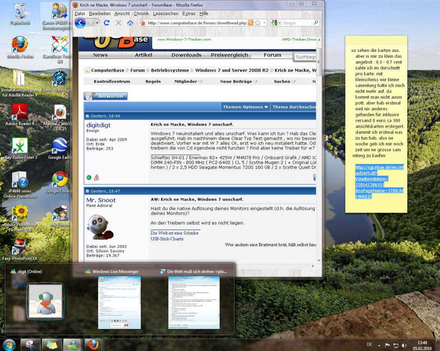This screenshot has height=351, width=440.
Task: Click the RSS feed icon in address bar
Action: pos(250,23)
